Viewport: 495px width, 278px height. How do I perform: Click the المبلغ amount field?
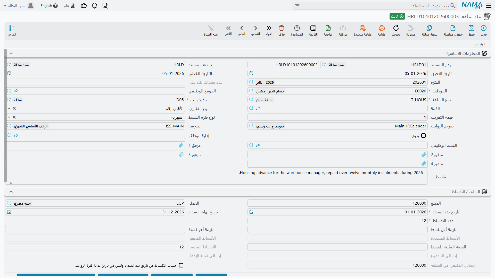pos(337,203)
